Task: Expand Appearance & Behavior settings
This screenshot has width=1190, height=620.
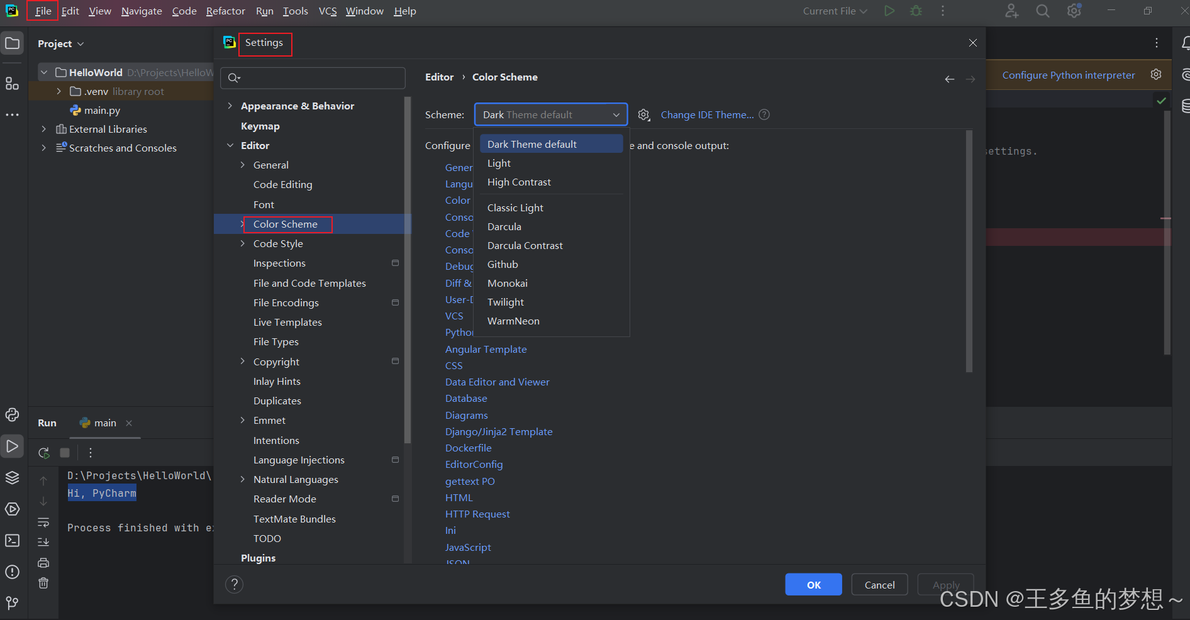Action: [x=230, y=106]
